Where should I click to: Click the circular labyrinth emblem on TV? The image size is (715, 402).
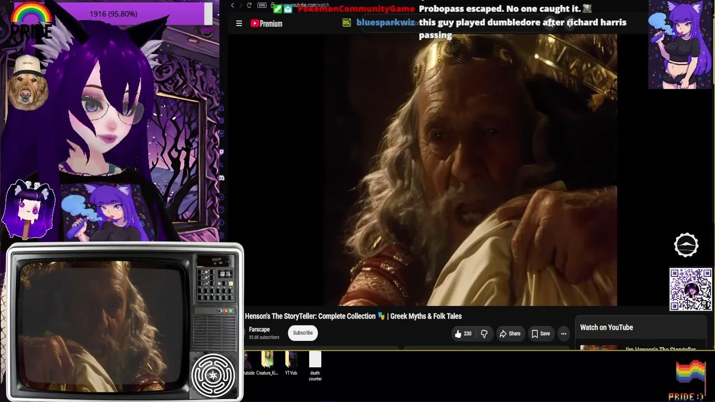213,375
